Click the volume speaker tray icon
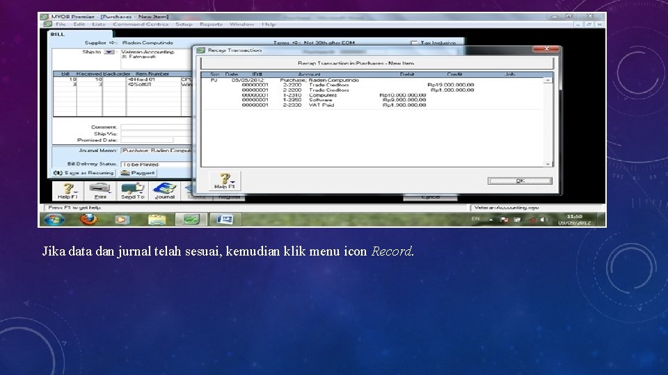This screenshot has height=375, width=668. click(544, 220)
